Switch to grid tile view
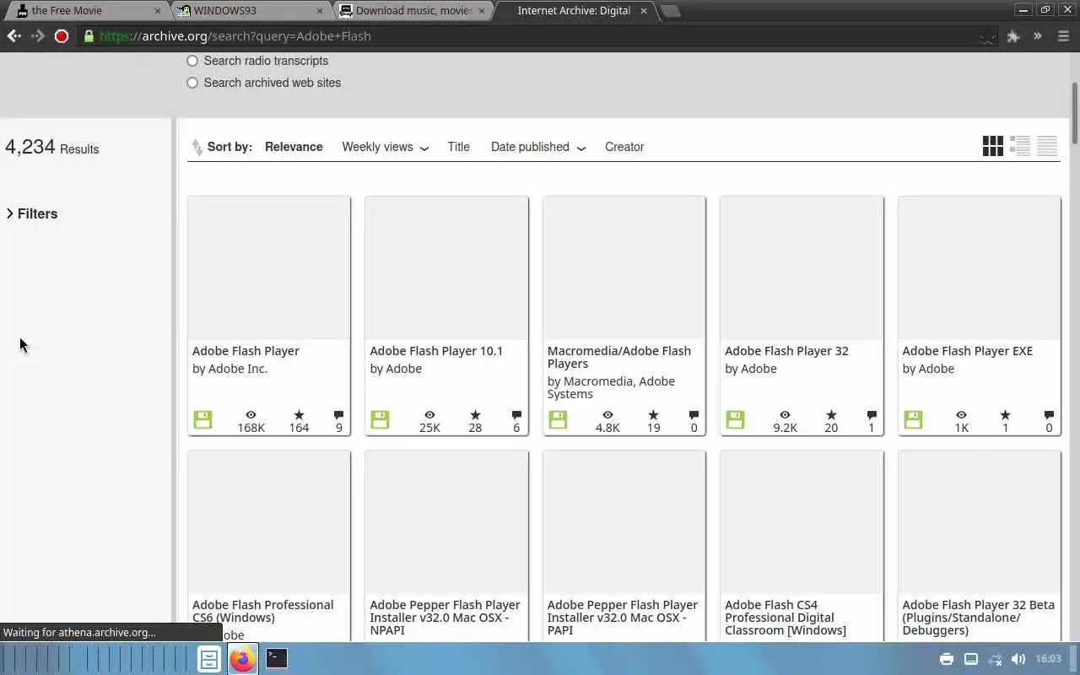1080x675 pixels. click(x=993, y=146)
